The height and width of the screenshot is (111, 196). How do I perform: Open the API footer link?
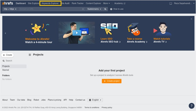(65, 100)
